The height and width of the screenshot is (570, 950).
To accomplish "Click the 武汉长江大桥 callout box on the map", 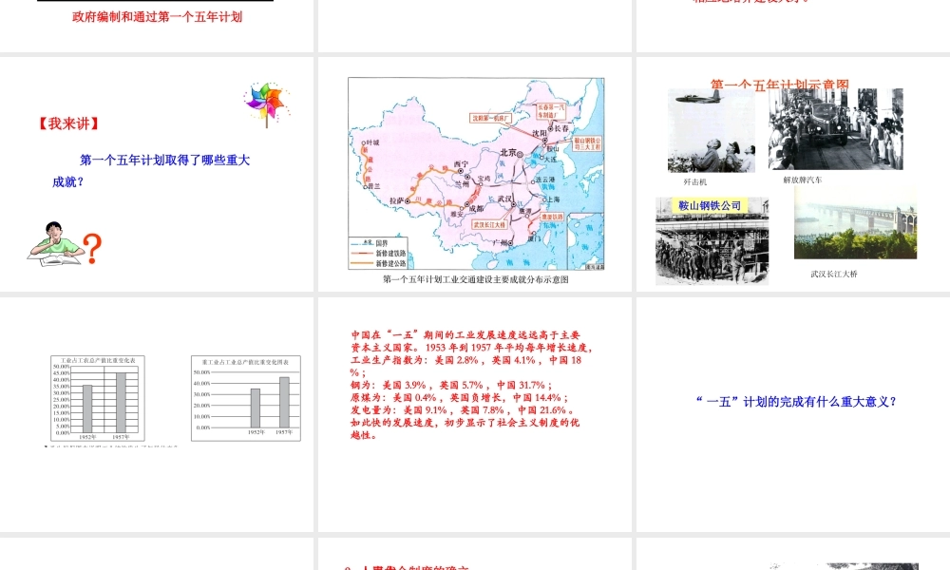I will [489, 225].
